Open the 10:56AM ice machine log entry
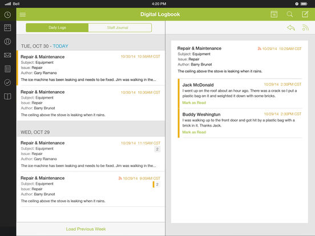 [91, 68]
